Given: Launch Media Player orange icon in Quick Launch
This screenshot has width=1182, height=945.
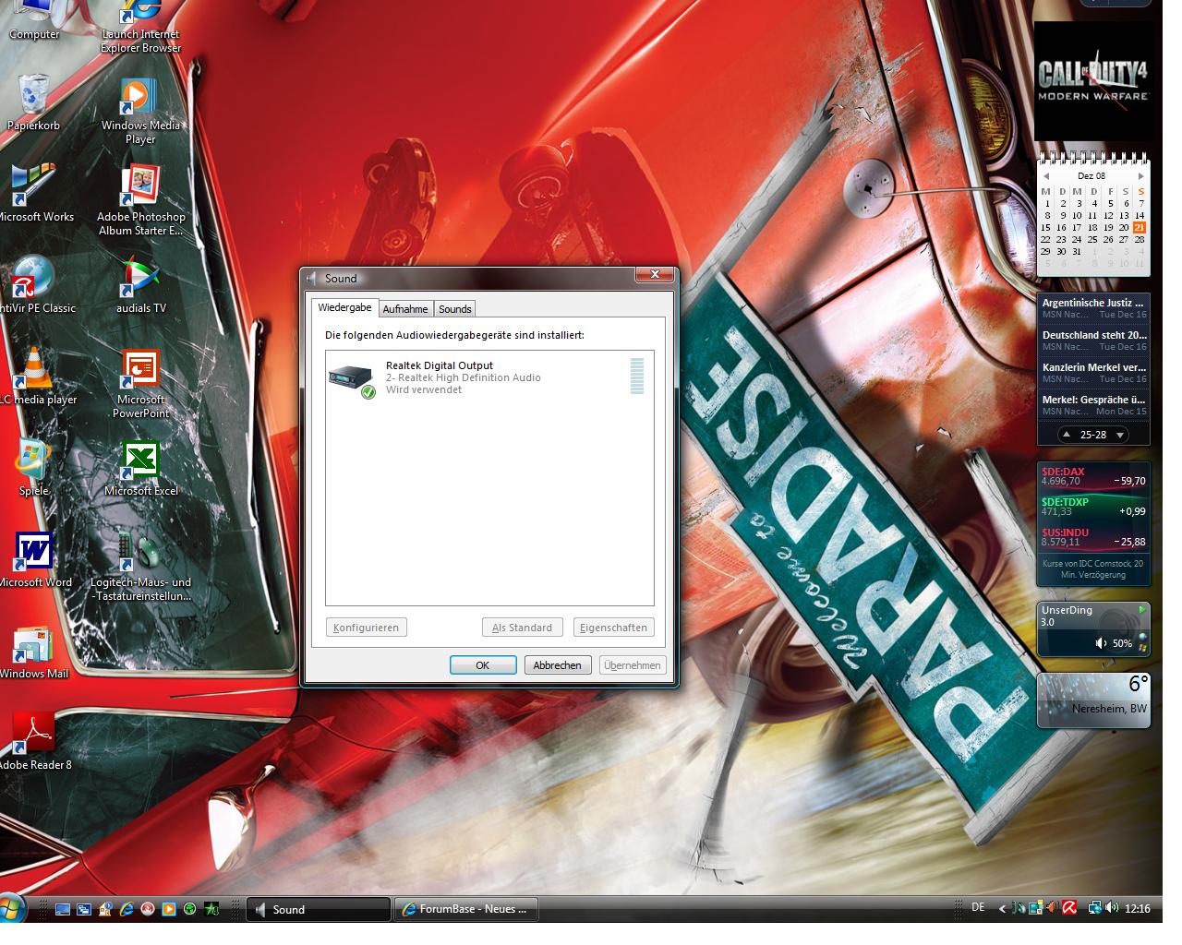Looking at the screenshot, I should coord(169,909).
